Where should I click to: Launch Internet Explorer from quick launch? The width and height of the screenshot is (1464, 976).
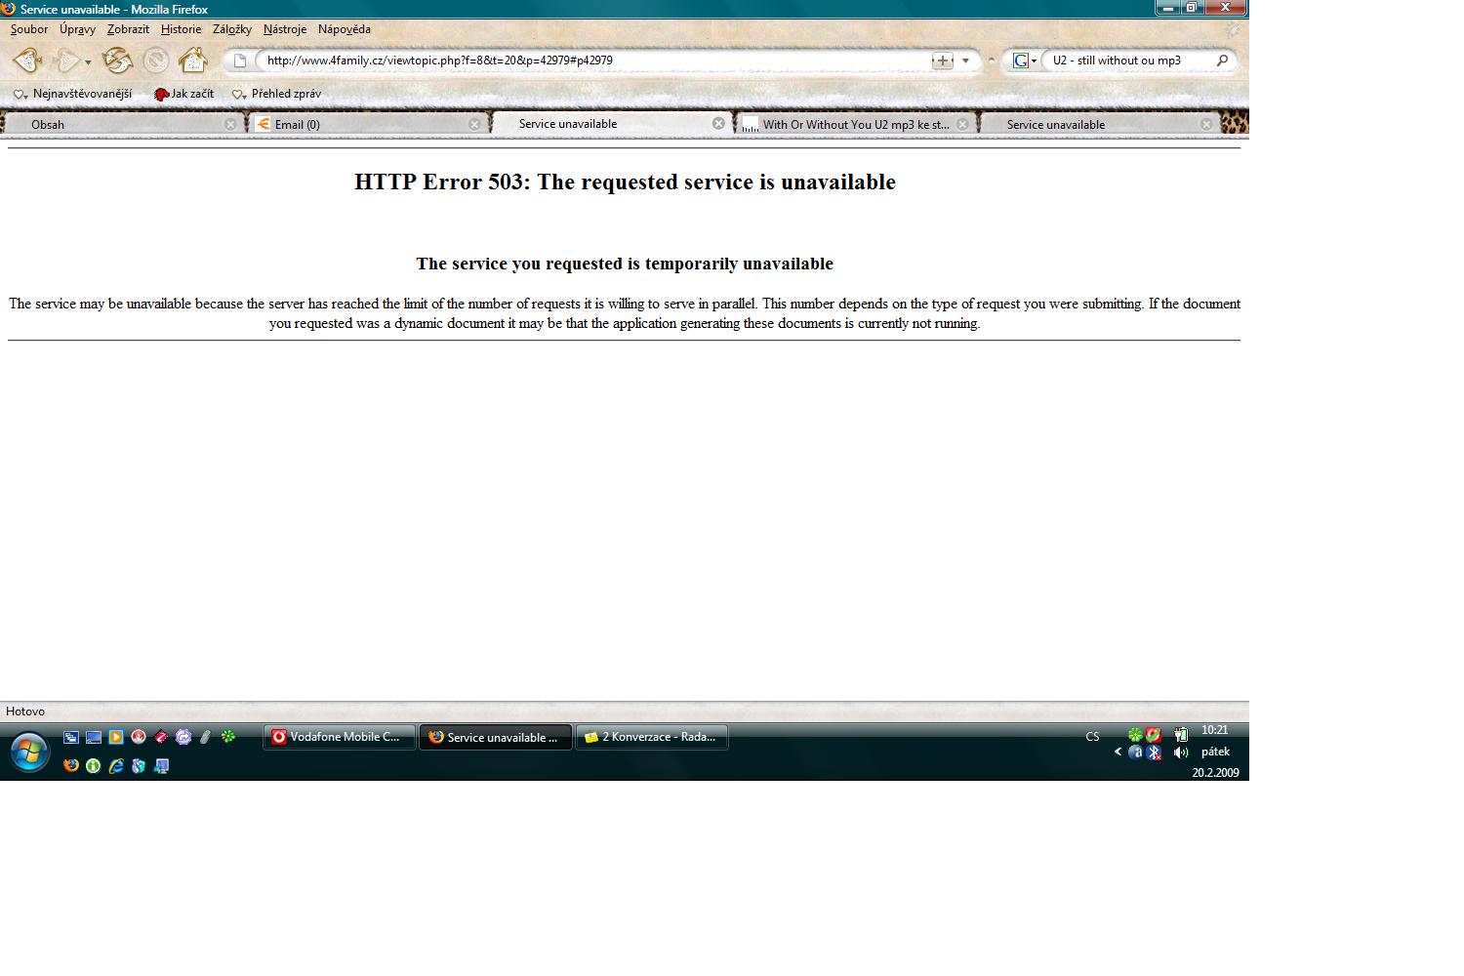point(116,766)
